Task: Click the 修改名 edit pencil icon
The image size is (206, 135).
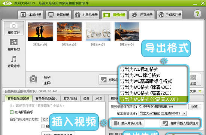Action: 104,80
